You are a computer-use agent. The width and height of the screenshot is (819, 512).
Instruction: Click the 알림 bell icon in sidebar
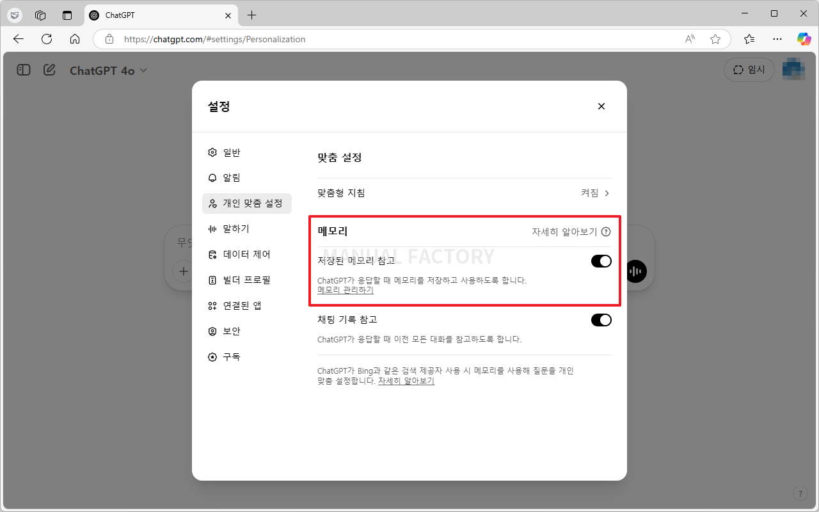point(212,178)
